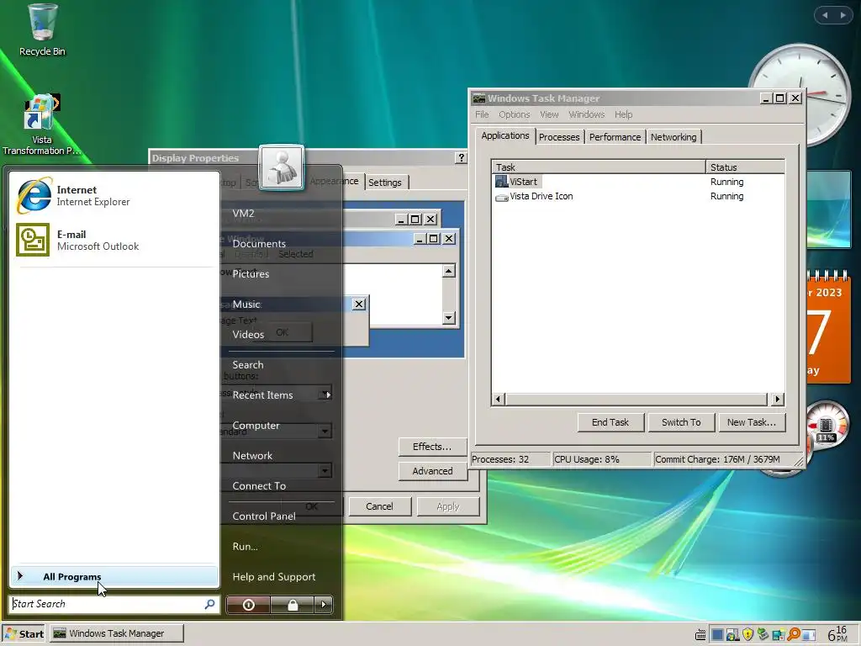Open the Windows menu in Task Manager
The height and width of the screenshot is (646, 861).
[586, 114]
